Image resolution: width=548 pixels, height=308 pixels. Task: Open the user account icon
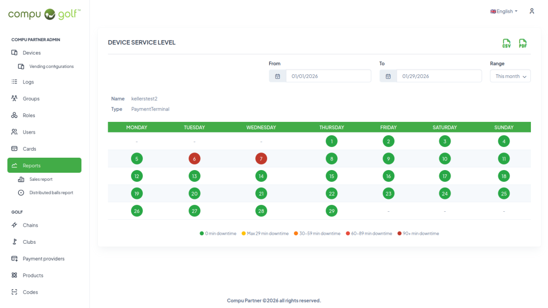pyautogui.click(x=531, y=11)
